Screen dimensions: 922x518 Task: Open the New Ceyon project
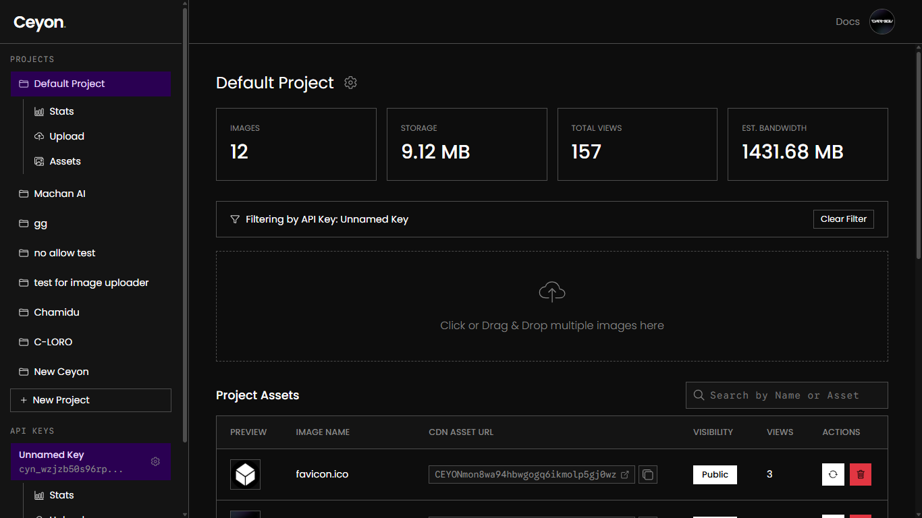pyautogui.click(x=90, y=372)
